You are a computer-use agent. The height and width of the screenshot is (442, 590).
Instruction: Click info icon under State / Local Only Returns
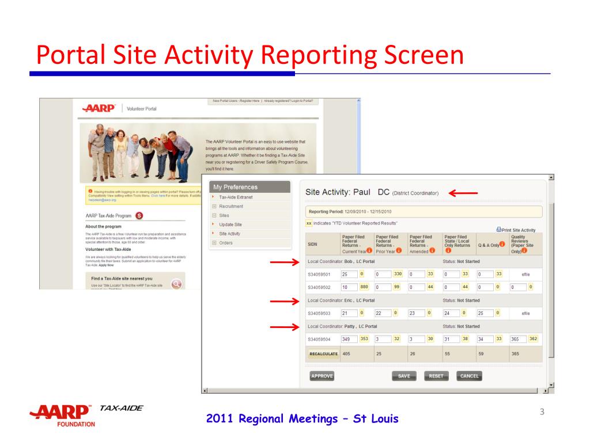click(x=448, y=251)
